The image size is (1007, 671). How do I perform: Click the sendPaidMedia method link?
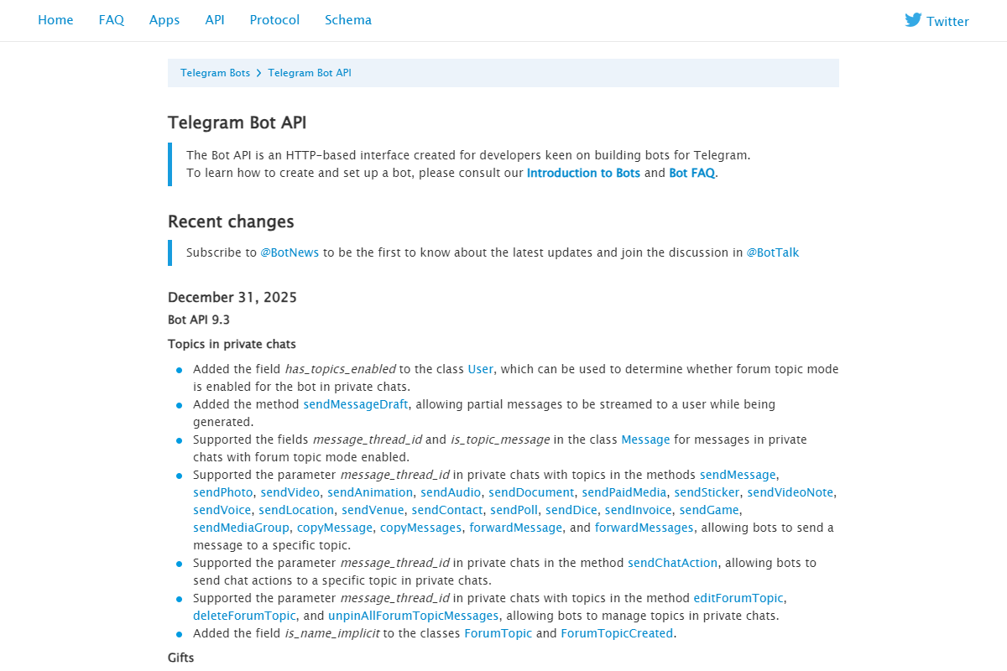(x=624, y=492)
